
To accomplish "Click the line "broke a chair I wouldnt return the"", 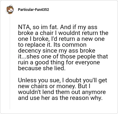I will pyautogui.click(x=63, y=33).
